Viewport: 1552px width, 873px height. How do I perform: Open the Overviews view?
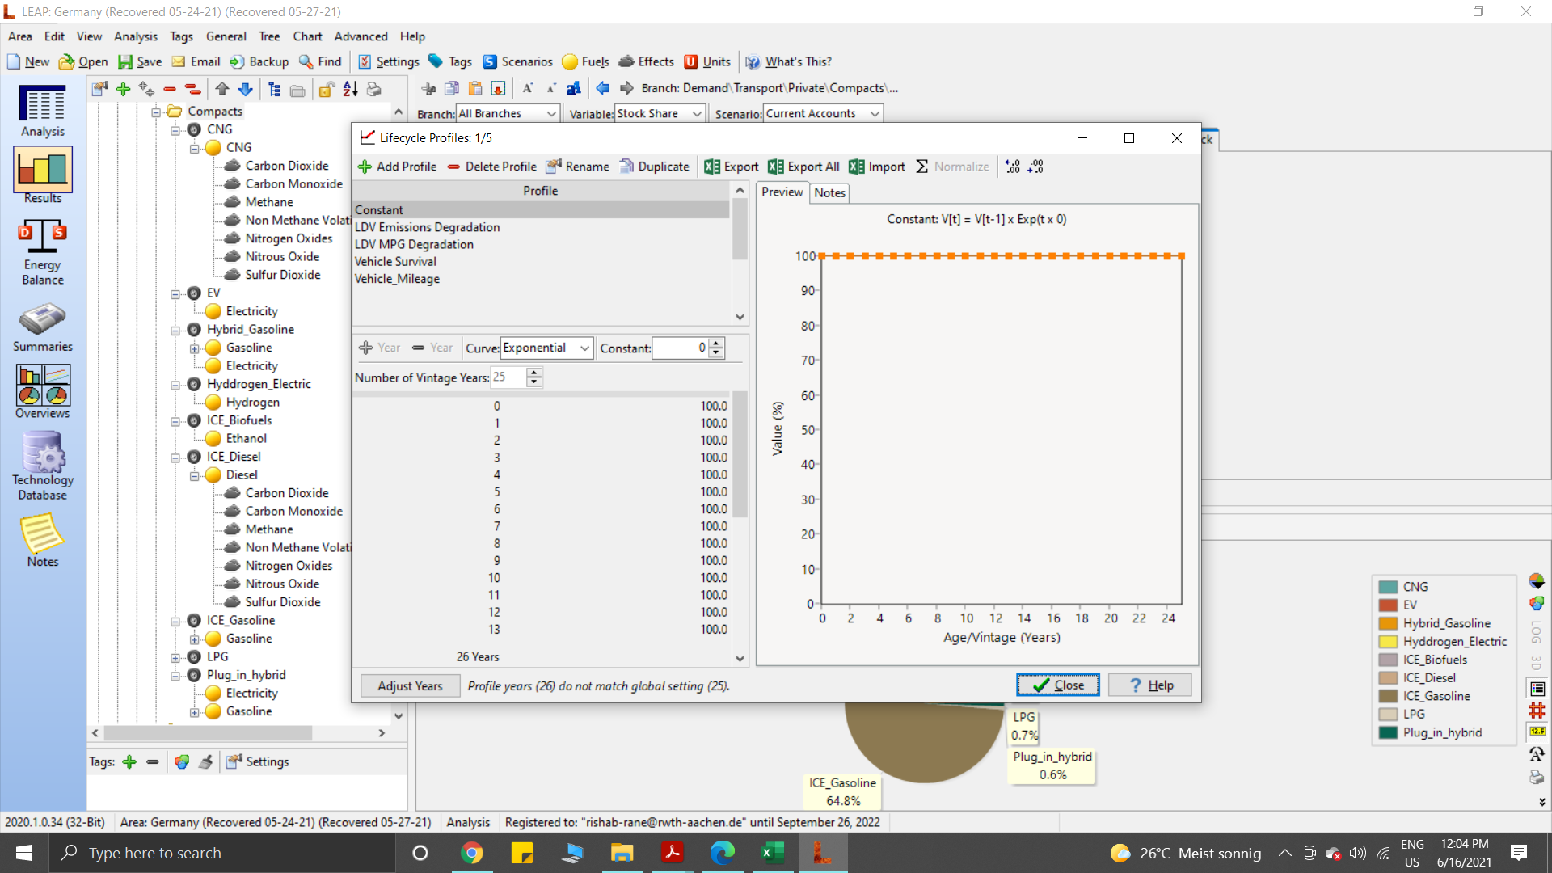42,390
